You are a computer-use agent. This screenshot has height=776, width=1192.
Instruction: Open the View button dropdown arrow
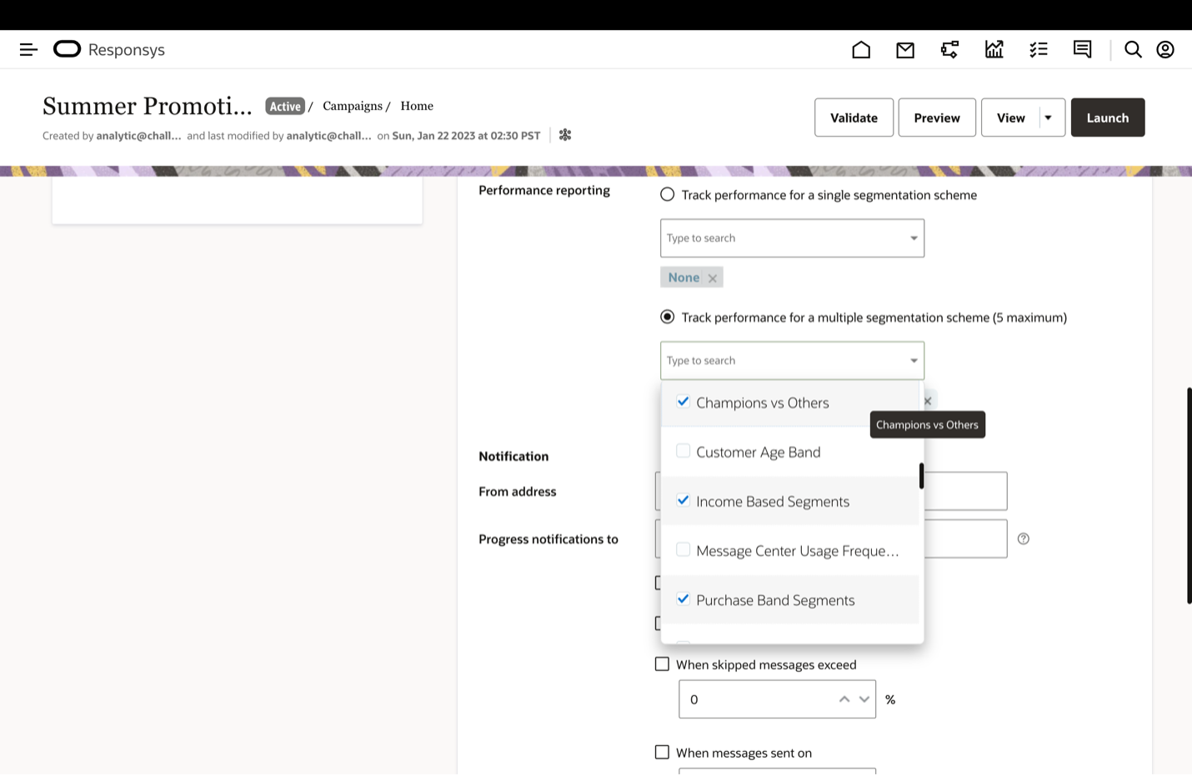tap(1049, 118)
